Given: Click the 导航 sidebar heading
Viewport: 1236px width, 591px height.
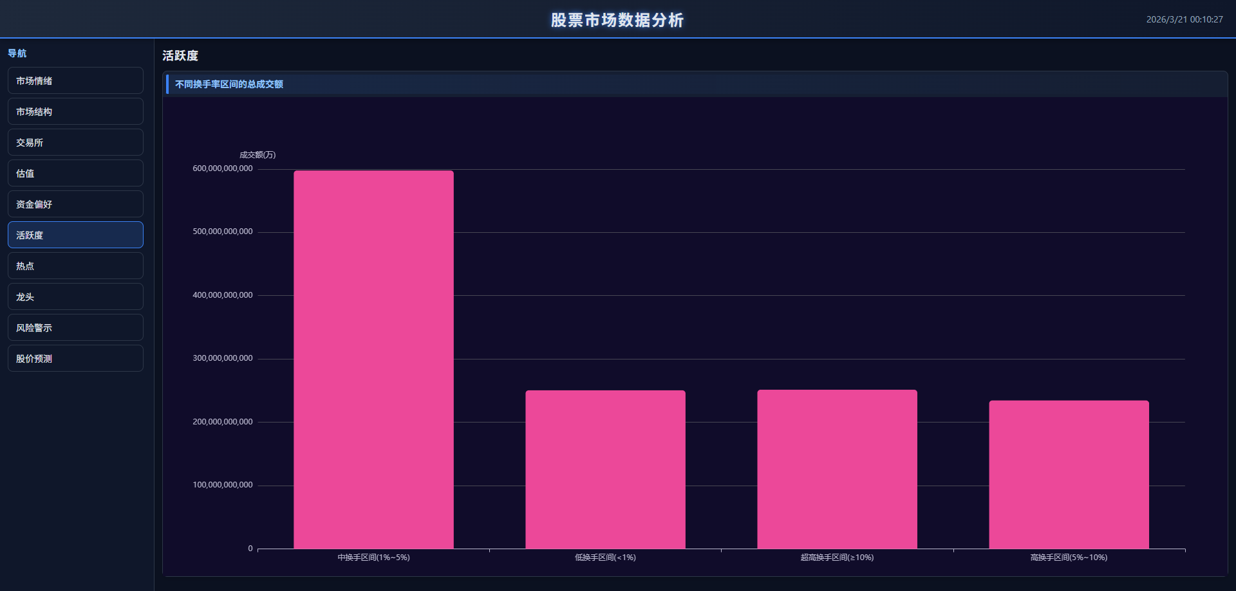Looking at the screenshot, I should (x=17, y=53).
